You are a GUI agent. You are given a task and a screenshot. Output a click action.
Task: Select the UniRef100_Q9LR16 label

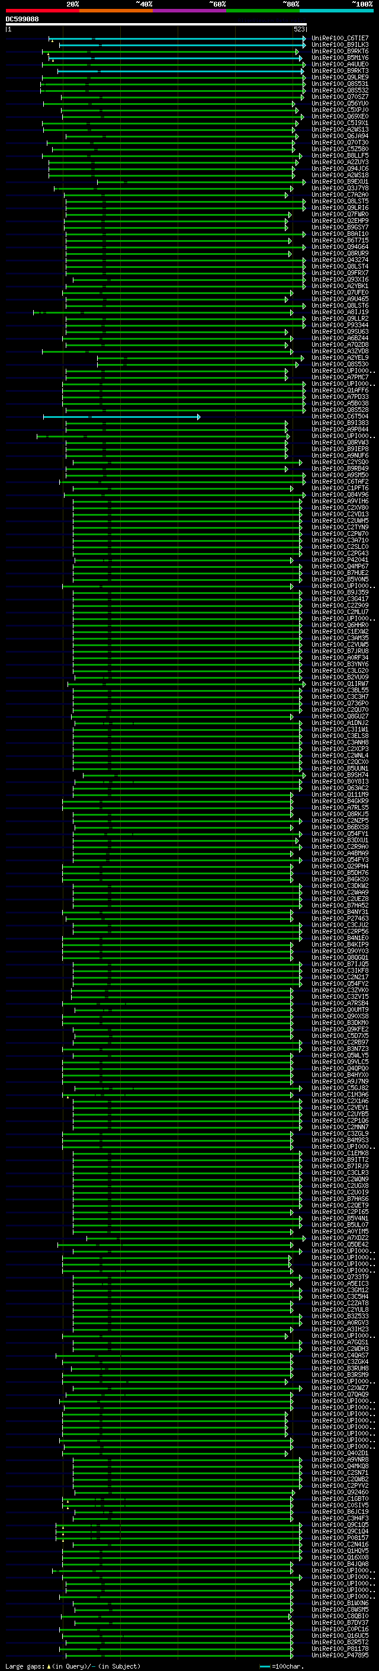pos(340,207)
